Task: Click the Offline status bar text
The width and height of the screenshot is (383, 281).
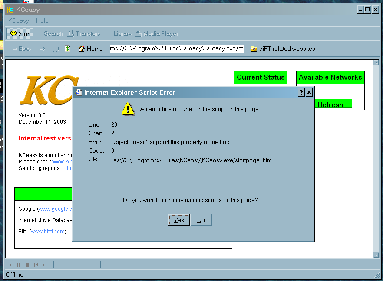Action: tap(14, 274)
